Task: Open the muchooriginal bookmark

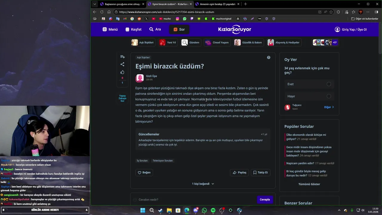Action: coord(221,19)
